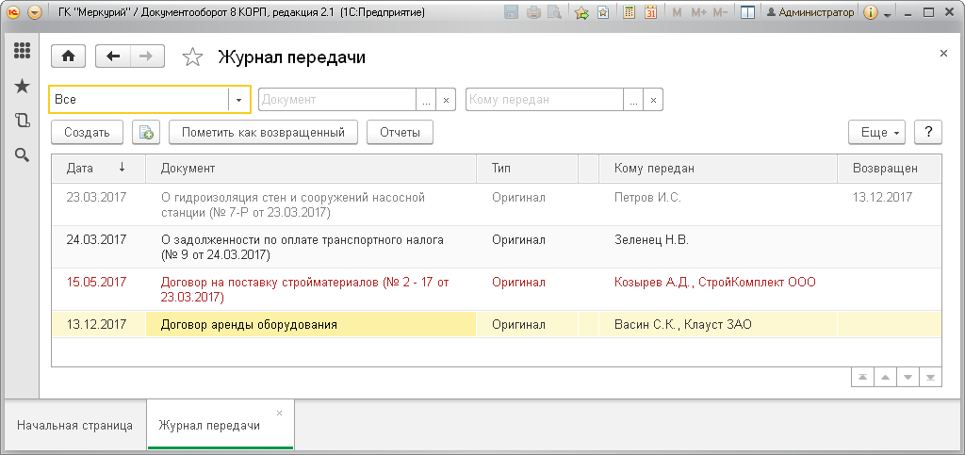Image resolution: width=965 pixels, height=455 pixels.
Task: Click the favorites list page-star icon
Action: coord(603,12)
